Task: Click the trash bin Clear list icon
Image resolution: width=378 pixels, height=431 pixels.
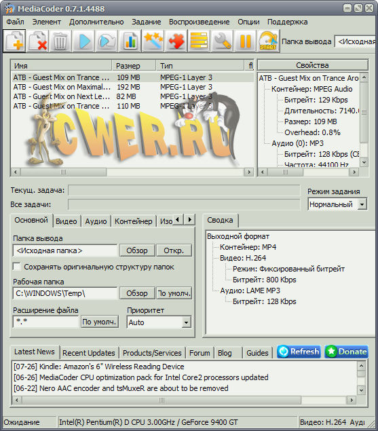Action: click(x=61, y=41)
